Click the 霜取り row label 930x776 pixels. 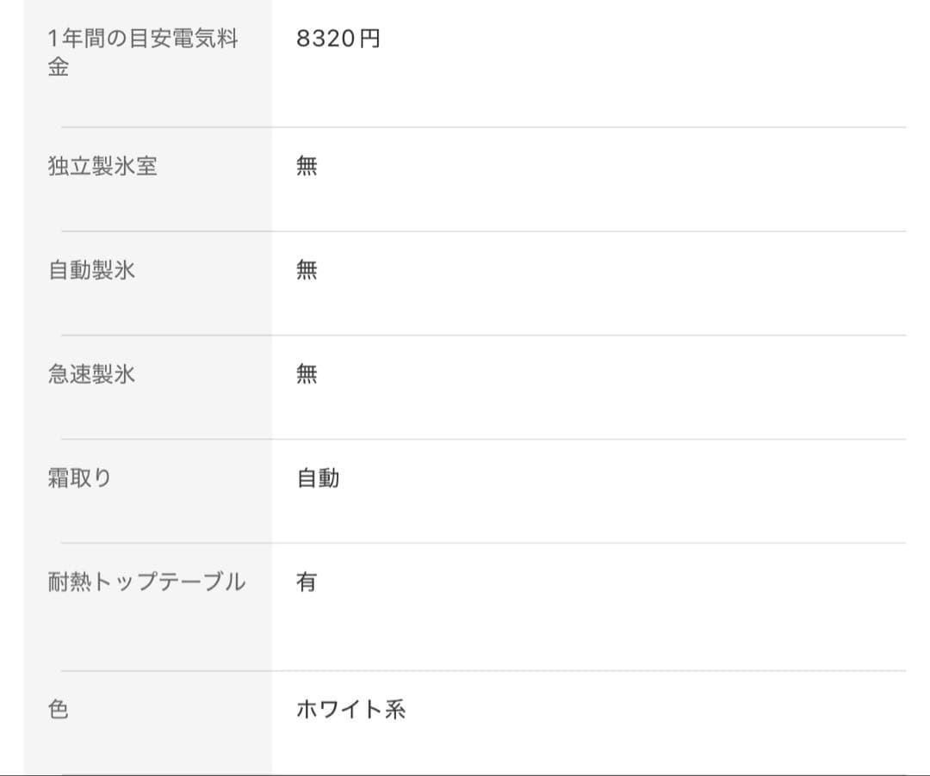click(80, 478)
